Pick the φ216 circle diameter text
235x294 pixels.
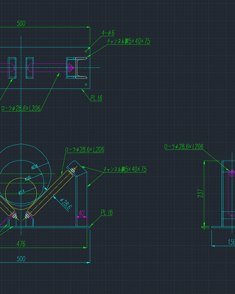[34, 166]
